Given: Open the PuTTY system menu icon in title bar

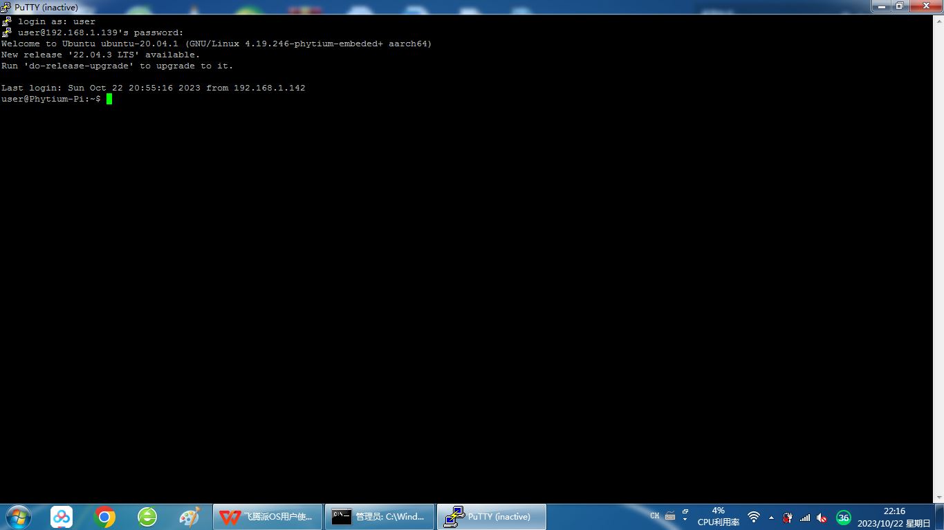Looking at the screenshot, I should [6, 7].
